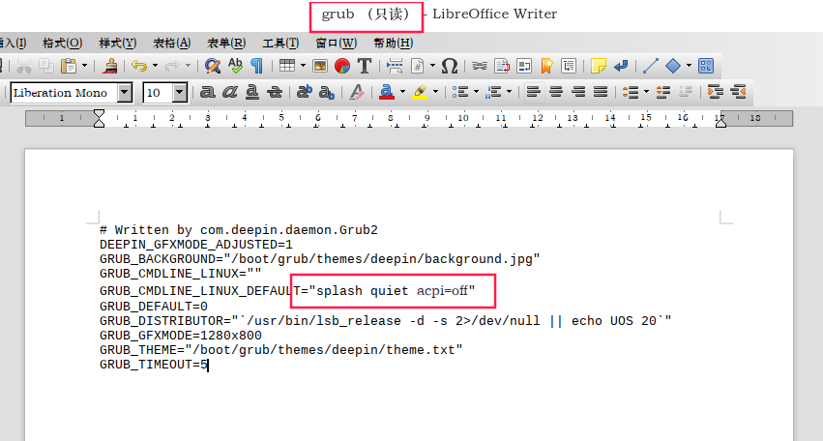Viewport: 823px width, 441px height.
Task: Click the Increase Indent icon
Action: 716,93
